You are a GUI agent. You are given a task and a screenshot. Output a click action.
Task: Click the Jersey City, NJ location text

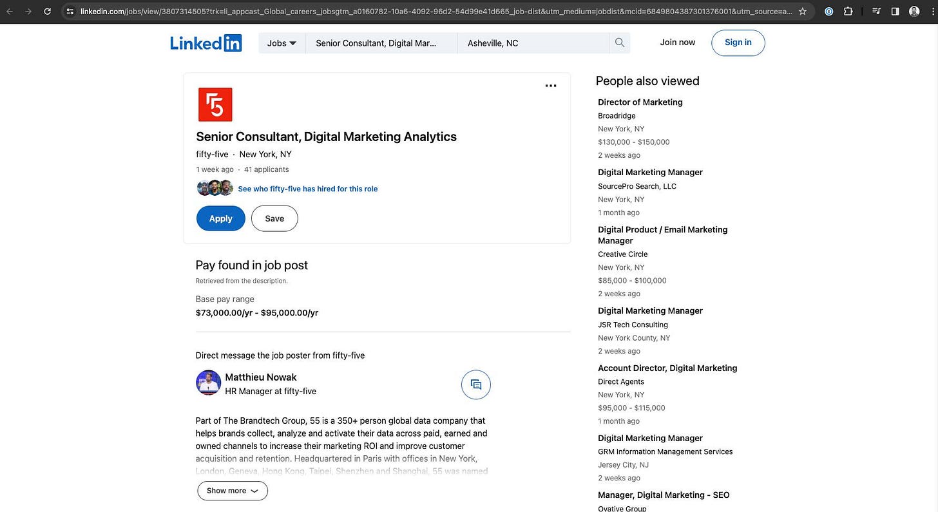coord(623,464)
